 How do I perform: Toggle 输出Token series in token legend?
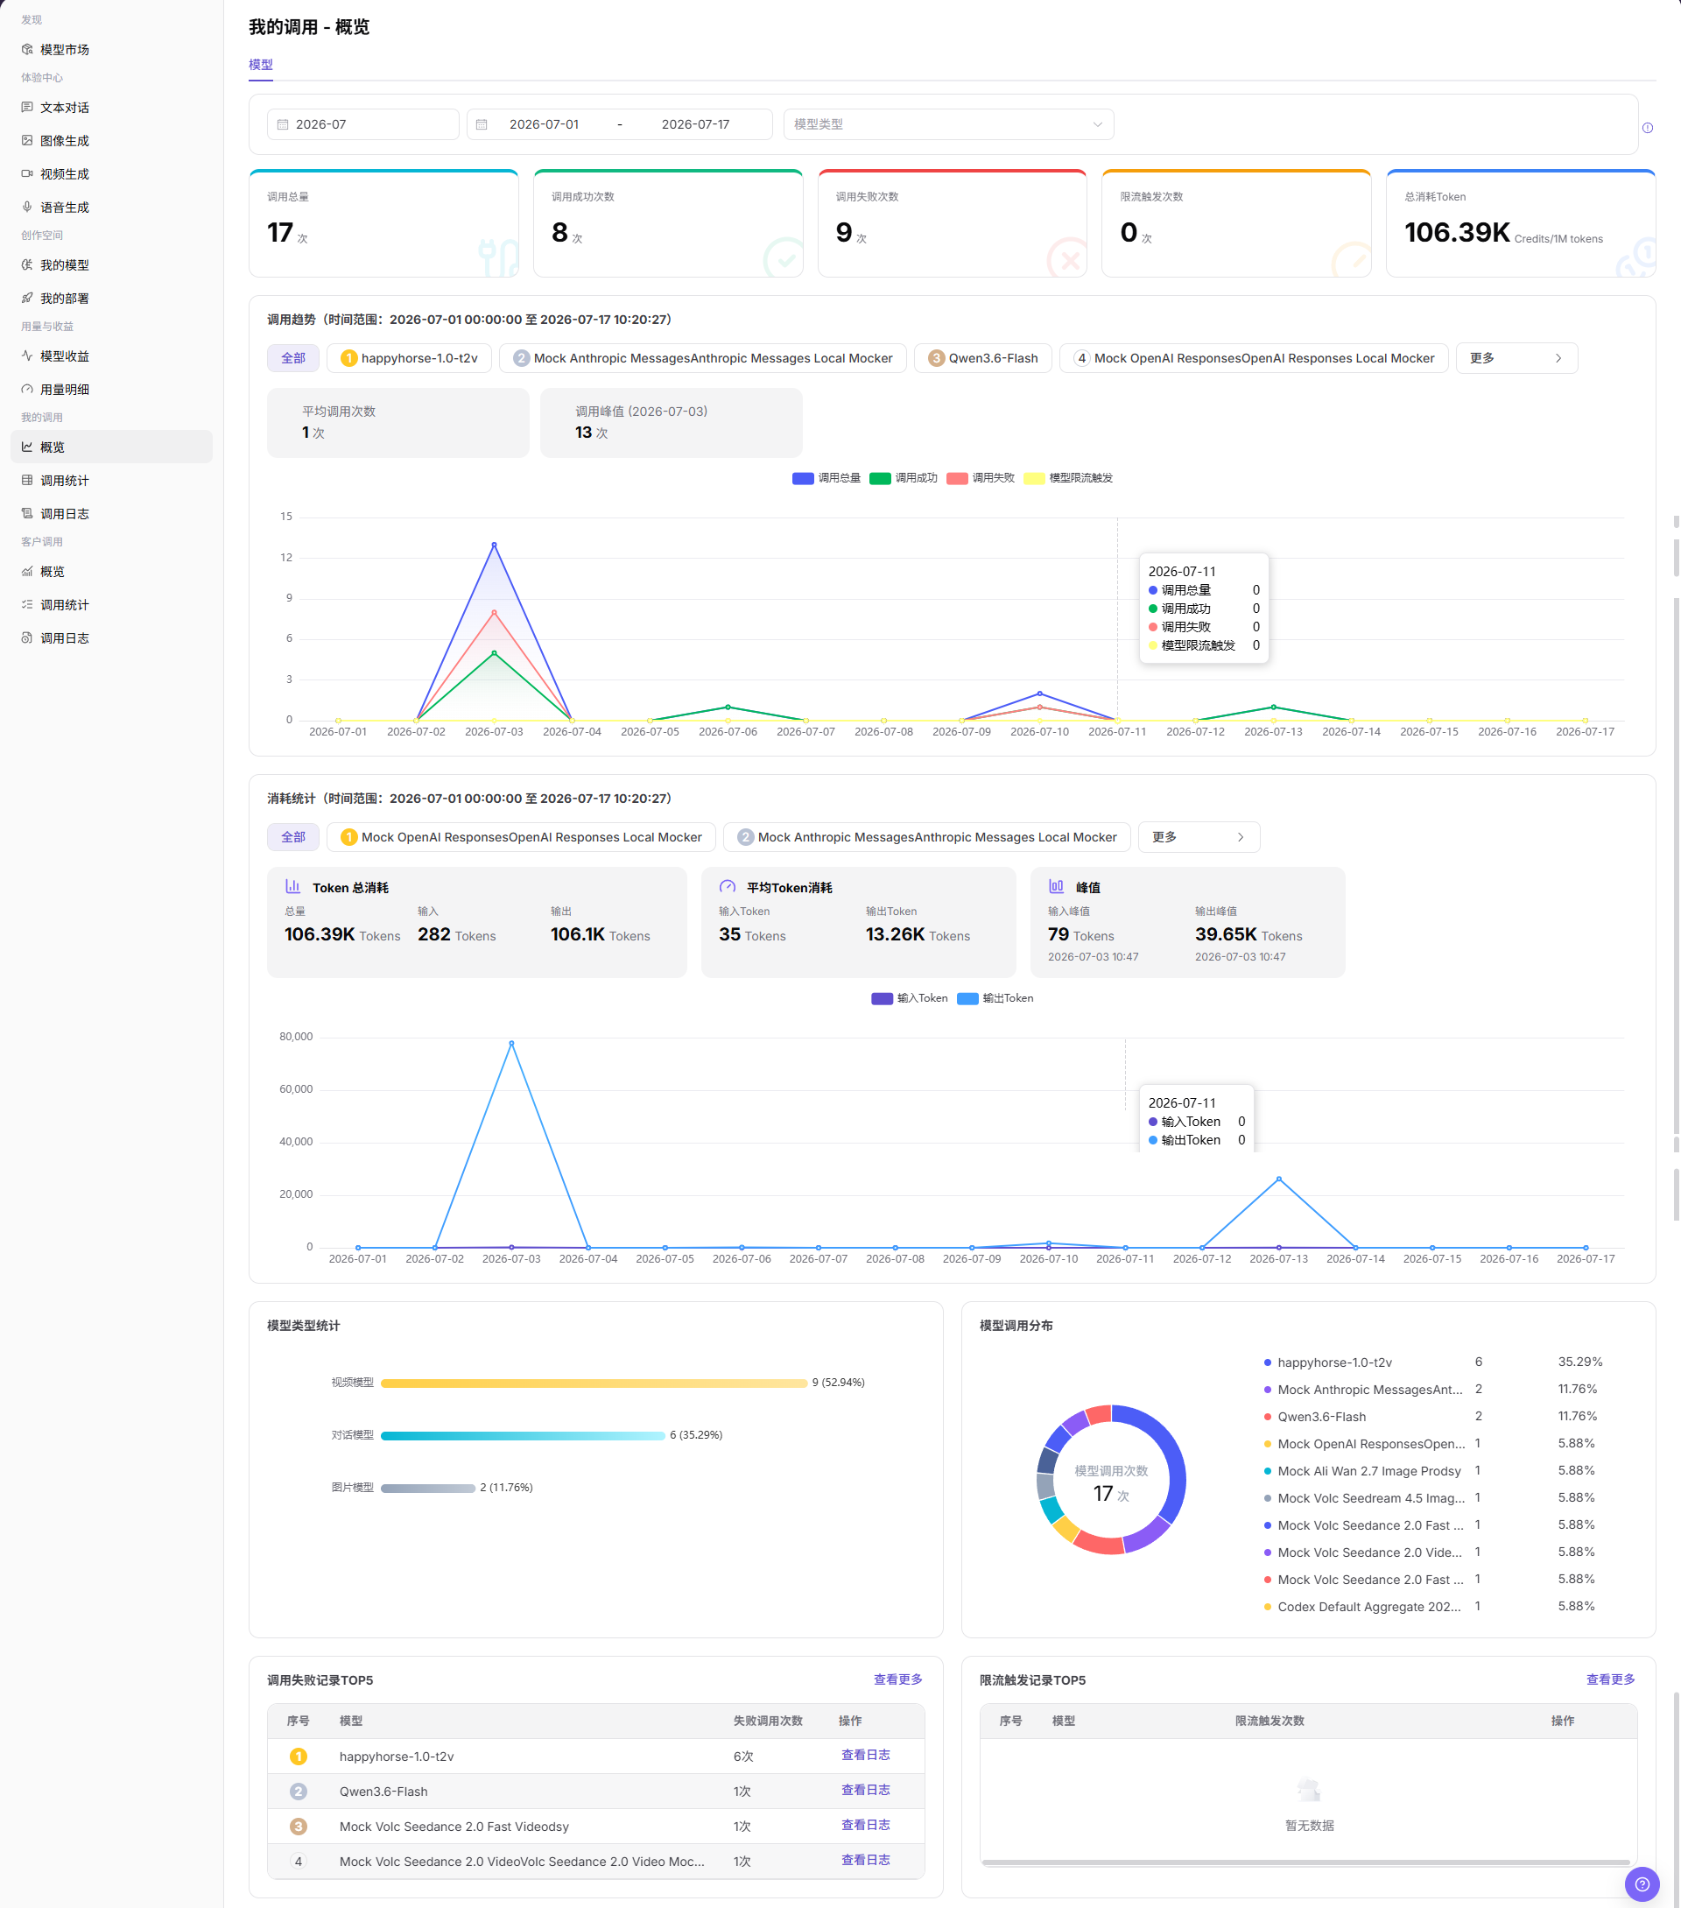pyautogui.click(x=995, y=998)
